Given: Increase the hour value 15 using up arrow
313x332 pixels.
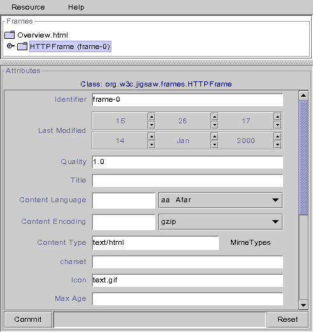Looking at the screenshot, I should 151,116.
